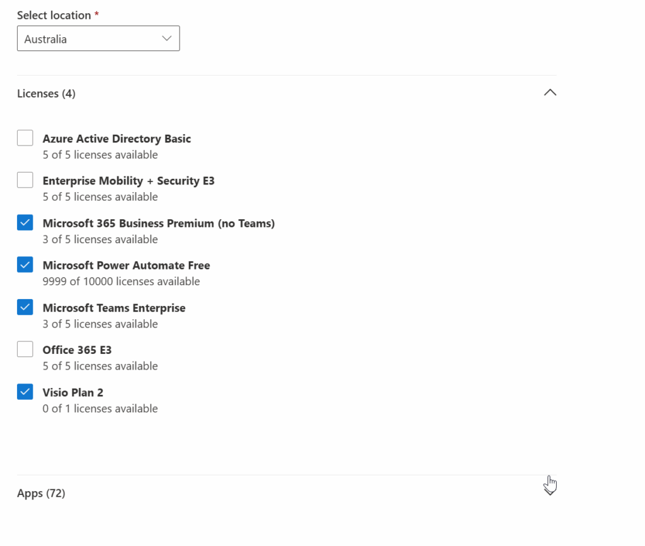
Task: Disable the Microsoft Power Automate Free license
Action: click(x=25, y=264)
